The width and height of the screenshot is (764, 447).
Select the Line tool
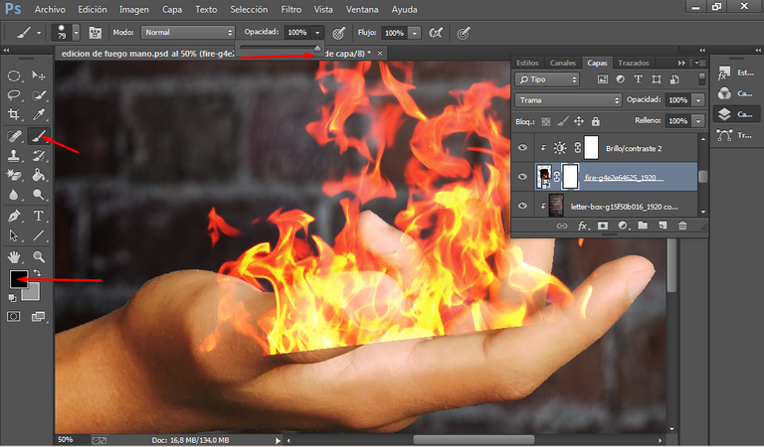[x=39, y=235]
